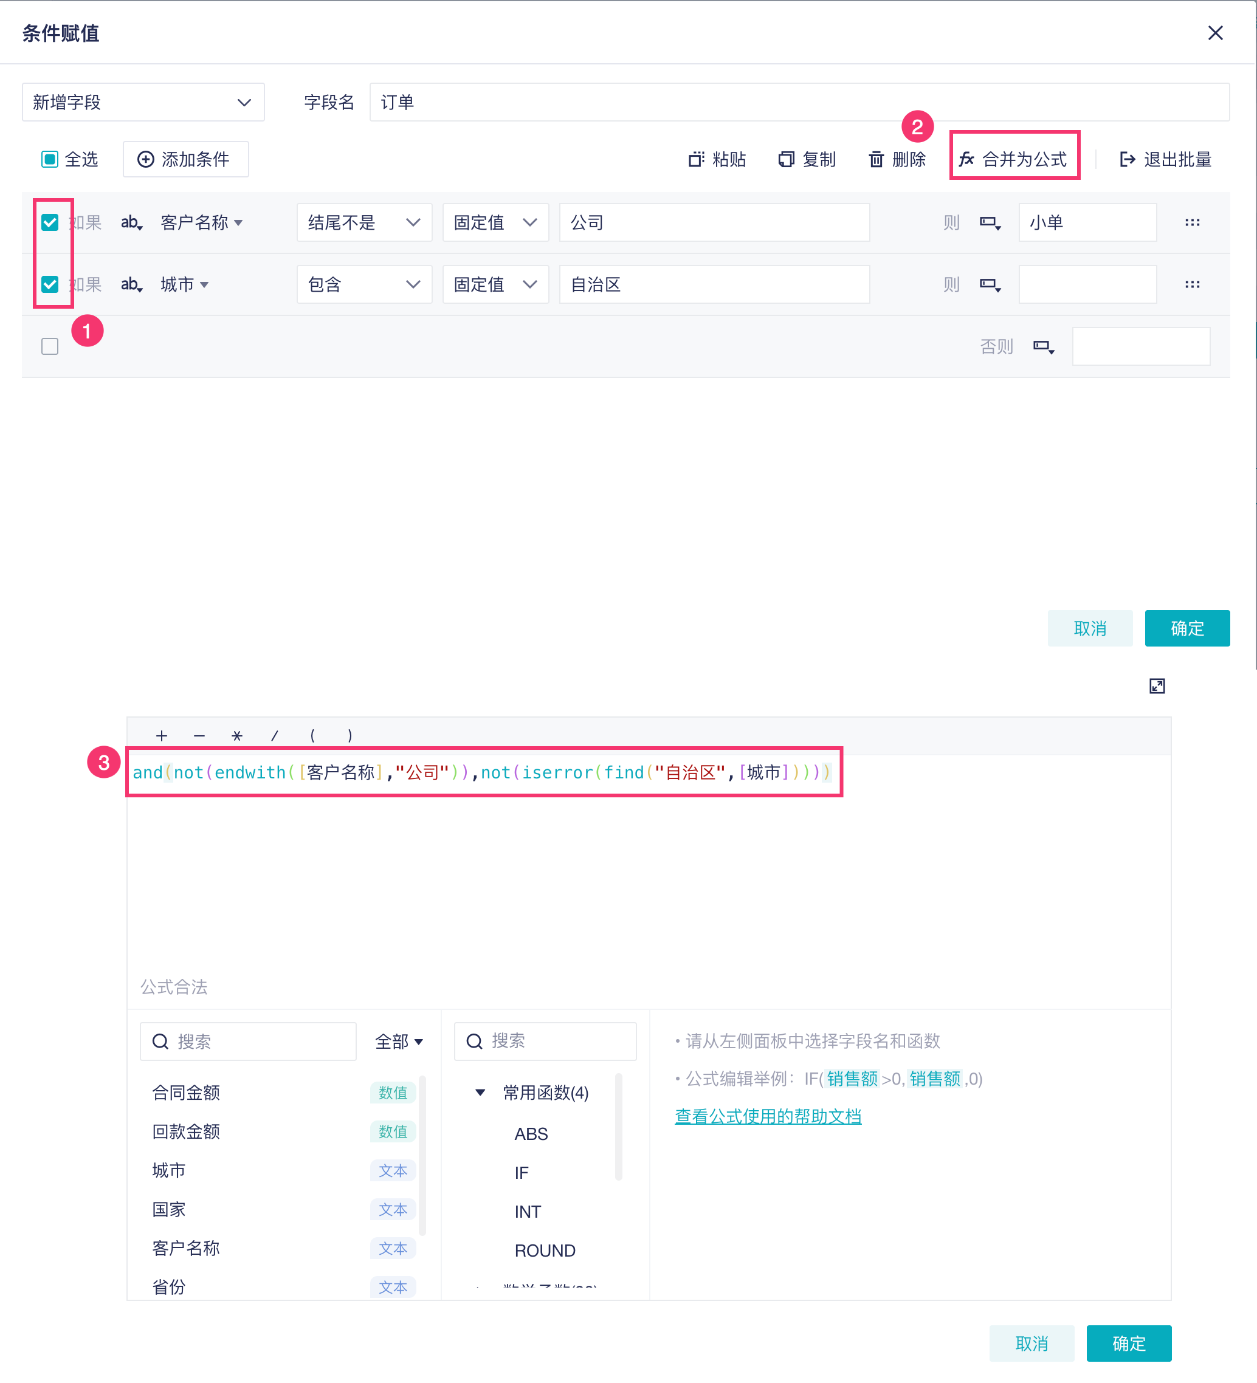Open more options for 客户名称 row
The image size is (1257, 1383).
[1192, 222]
